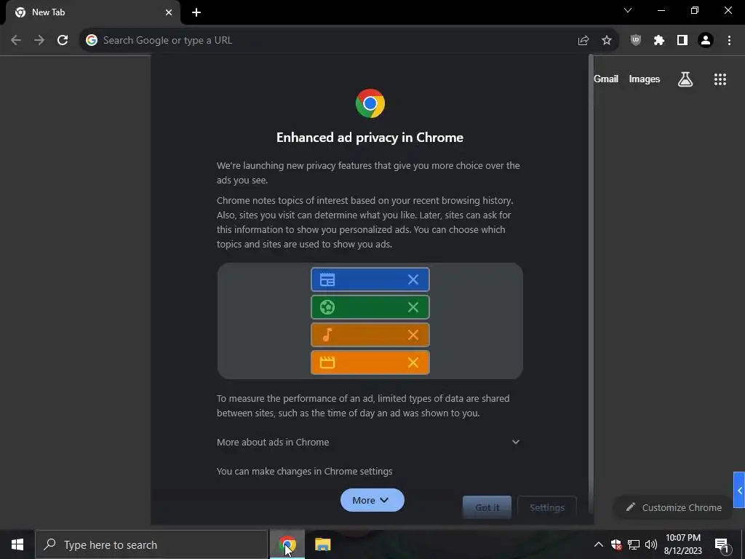The height and width of the screenshot is (559, 745).
Task: Click You can make changes in Chrome settings text
Action: pos(305,472)
